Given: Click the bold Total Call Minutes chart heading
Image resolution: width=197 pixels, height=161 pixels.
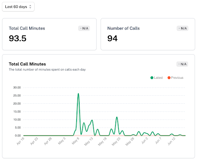Looking at the screenshot, I should pyautogui.click(x=27, y=64).
